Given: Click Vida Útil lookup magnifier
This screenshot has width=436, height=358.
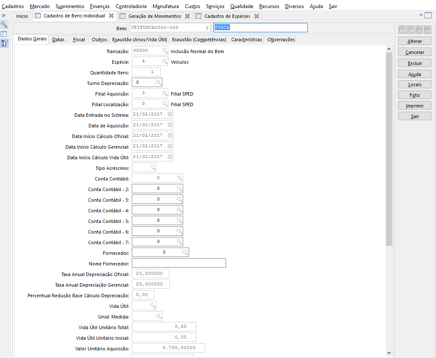Looking at the screenshot, I should [153, 305].
